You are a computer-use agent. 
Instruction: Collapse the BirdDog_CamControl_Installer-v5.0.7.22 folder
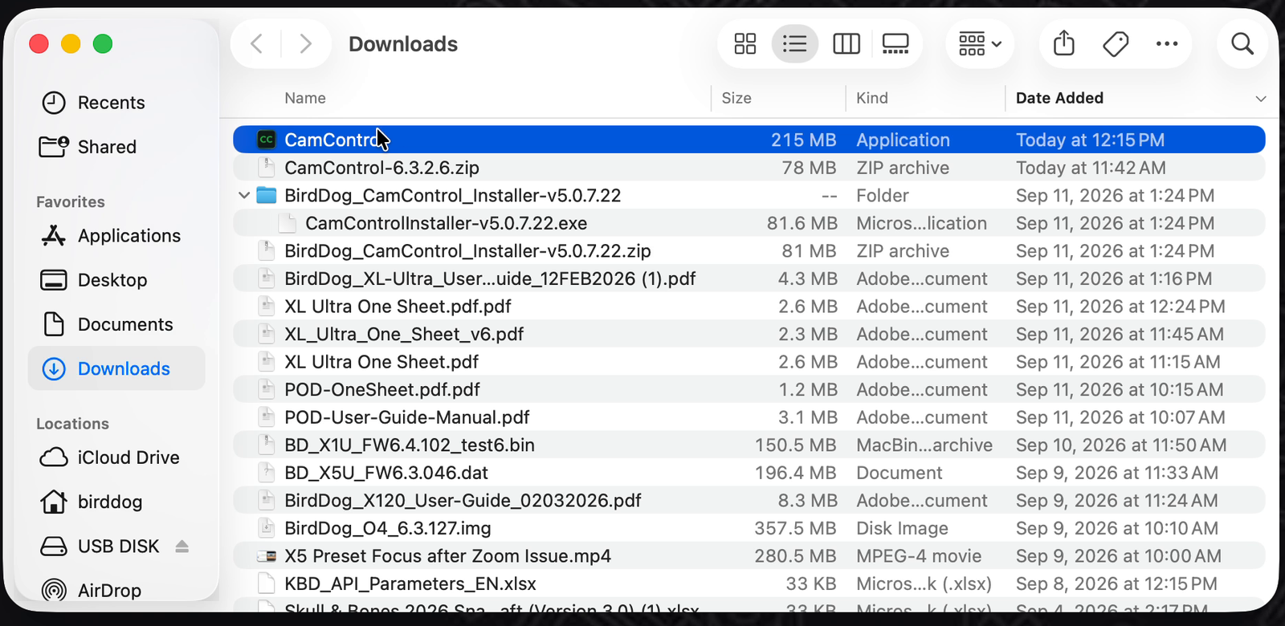[x=244, y=195]
